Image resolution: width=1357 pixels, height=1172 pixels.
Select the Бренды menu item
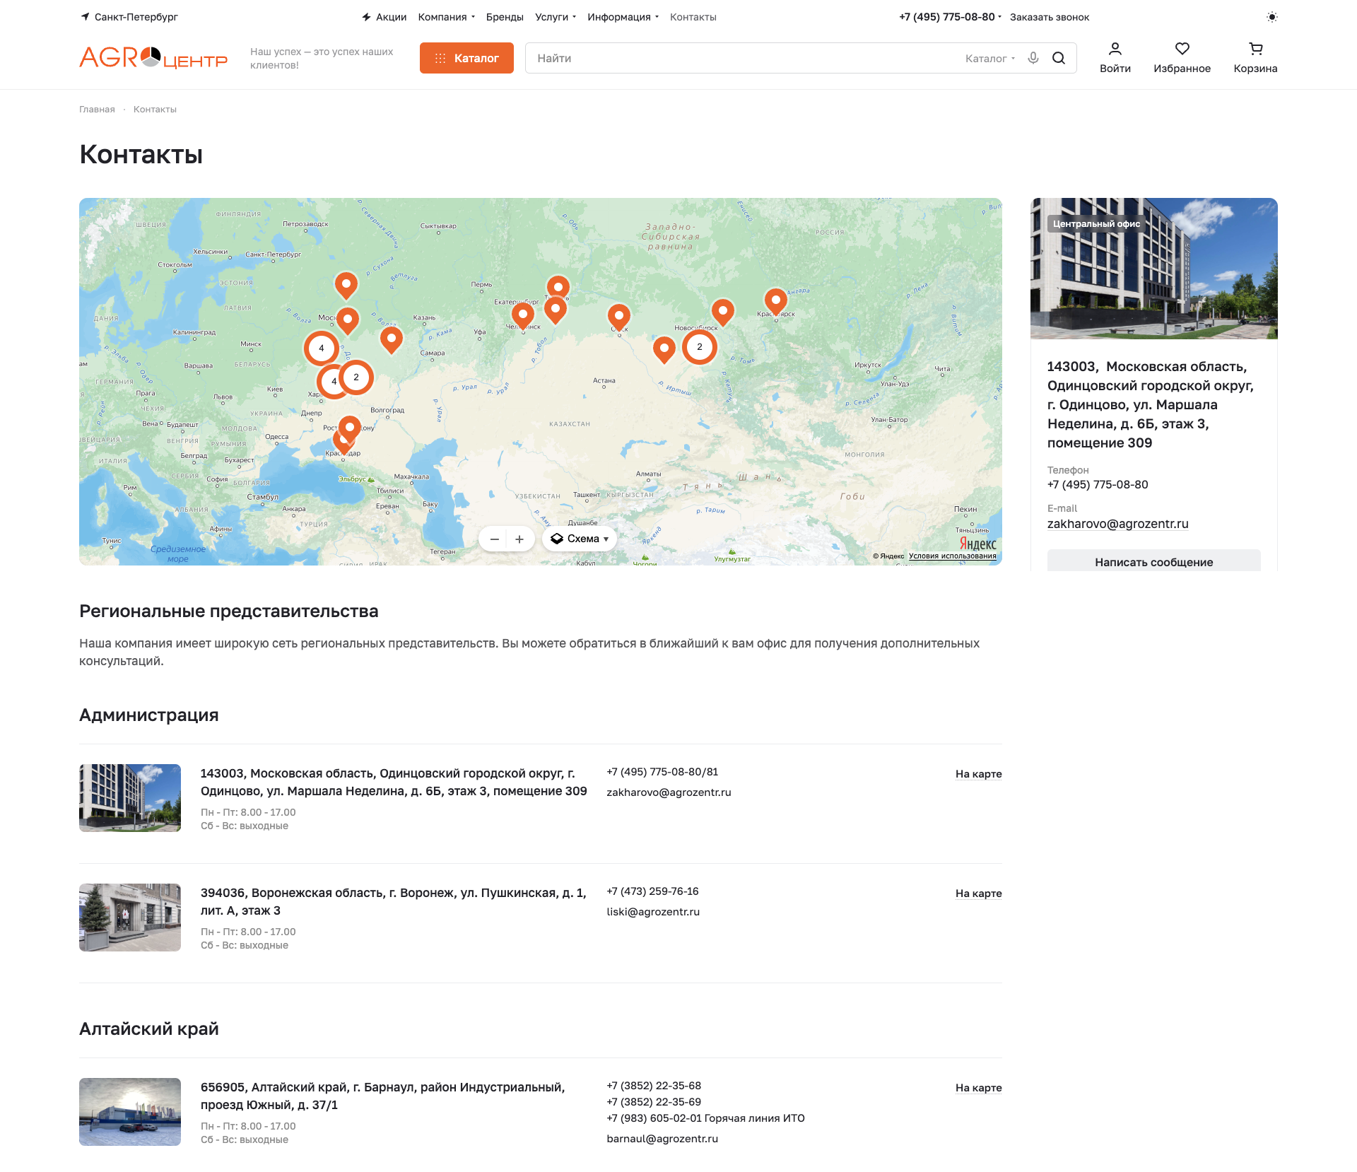(x=504, y=17)
